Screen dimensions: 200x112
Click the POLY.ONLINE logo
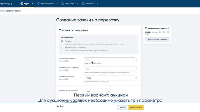coord(6,4)
